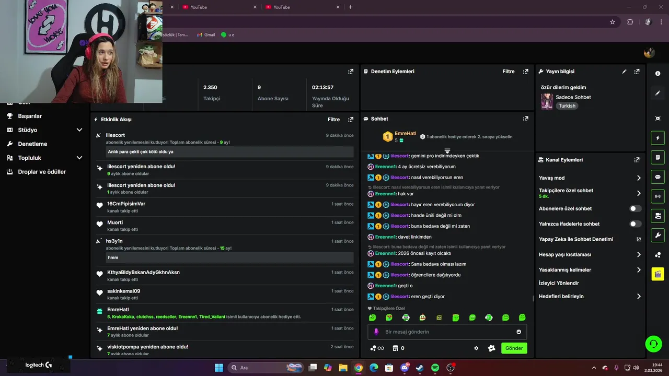Toggle the broadcast signal panel icon in sidebar
Viewport: 669px width, 376px height.
coord(658,196)
